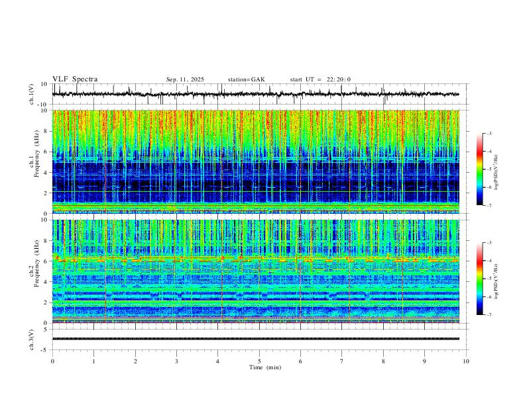Click the ch.1 spectrogram color bar
Viewport: 525px width, 405px height.
click(x=479, y=169)
